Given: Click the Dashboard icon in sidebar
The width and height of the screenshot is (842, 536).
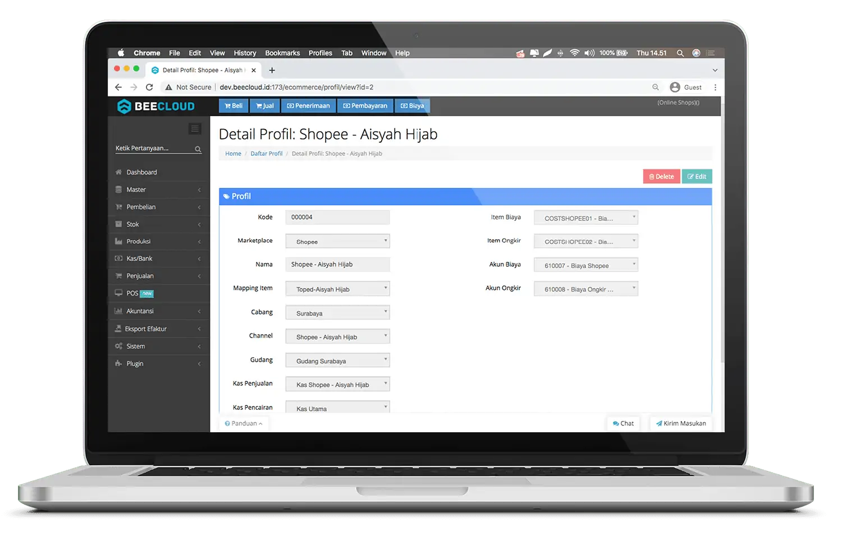Looking at the screenshot, I should 118,172.
